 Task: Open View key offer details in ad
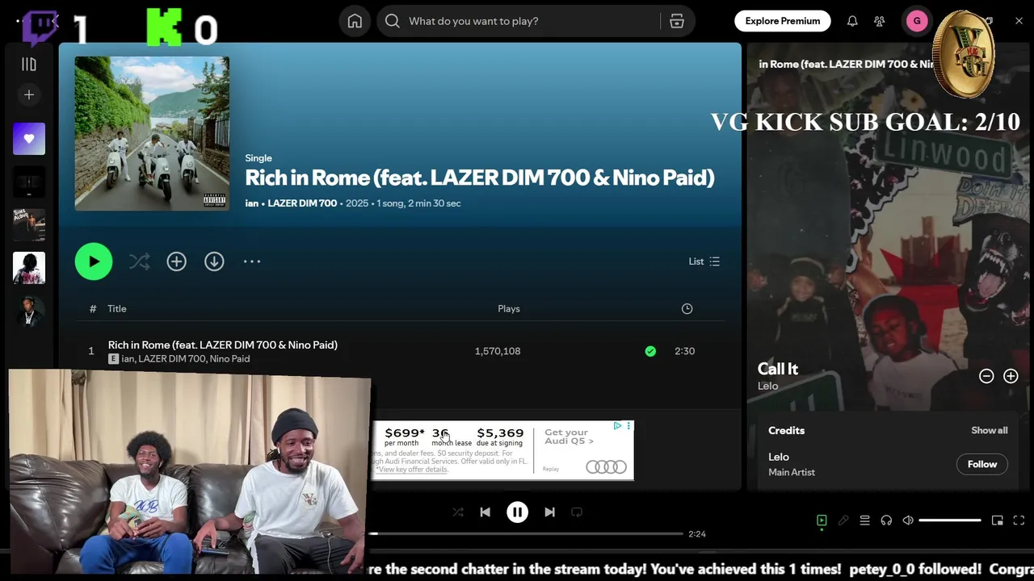[411, 470]
